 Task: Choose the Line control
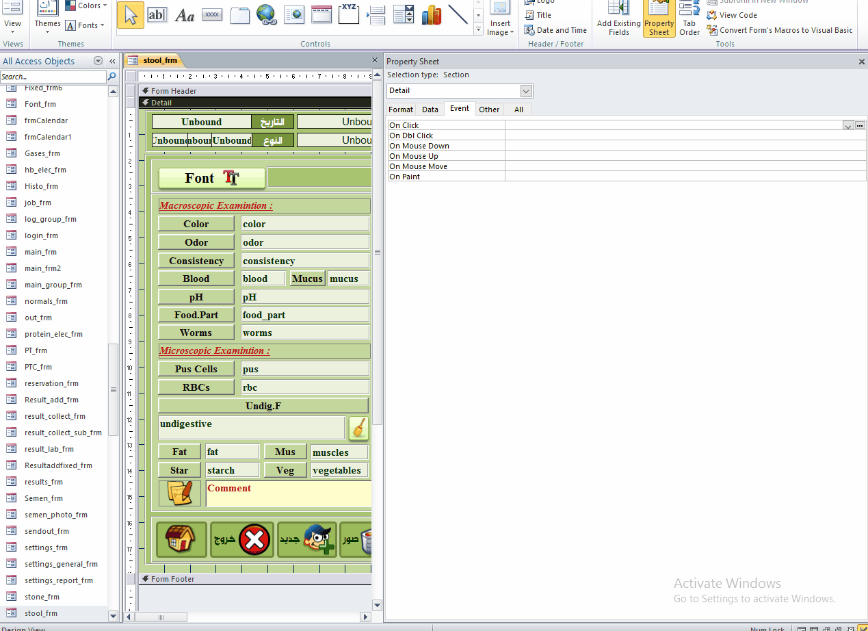click(458, 14)
